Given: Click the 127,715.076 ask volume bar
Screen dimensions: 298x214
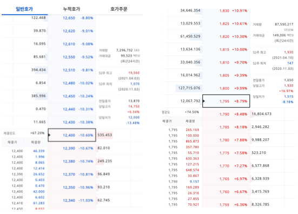Looking at the screenshot, I should click(x=189, y=88).
